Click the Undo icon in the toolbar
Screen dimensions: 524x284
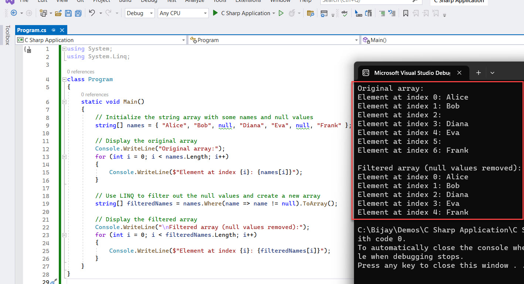[92, 13]
